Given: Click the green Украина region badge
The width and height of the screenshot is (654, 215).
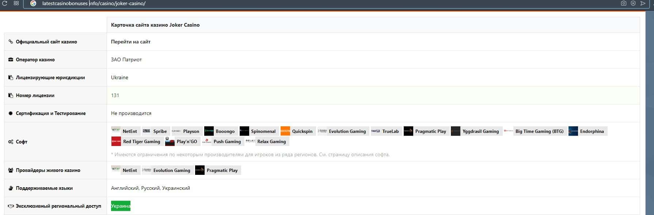Looking at the screenshot, I should coord(121,206).
